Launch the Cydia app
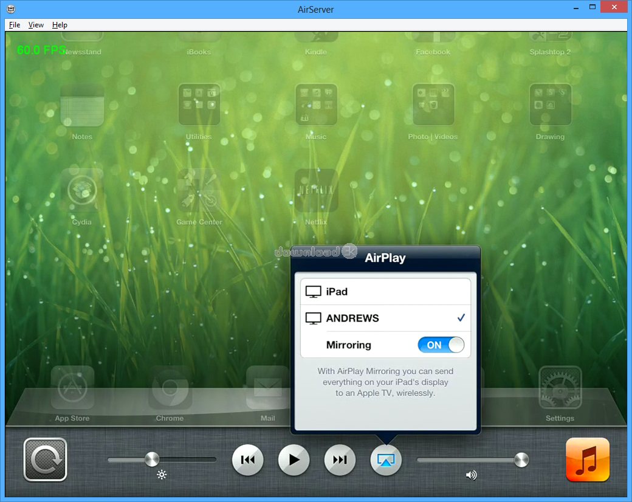 tap(82, 190)
